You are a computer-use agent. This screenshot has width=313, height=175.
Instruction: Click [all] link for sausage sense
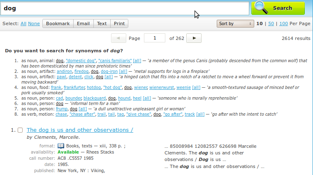[x=196, y=87]
